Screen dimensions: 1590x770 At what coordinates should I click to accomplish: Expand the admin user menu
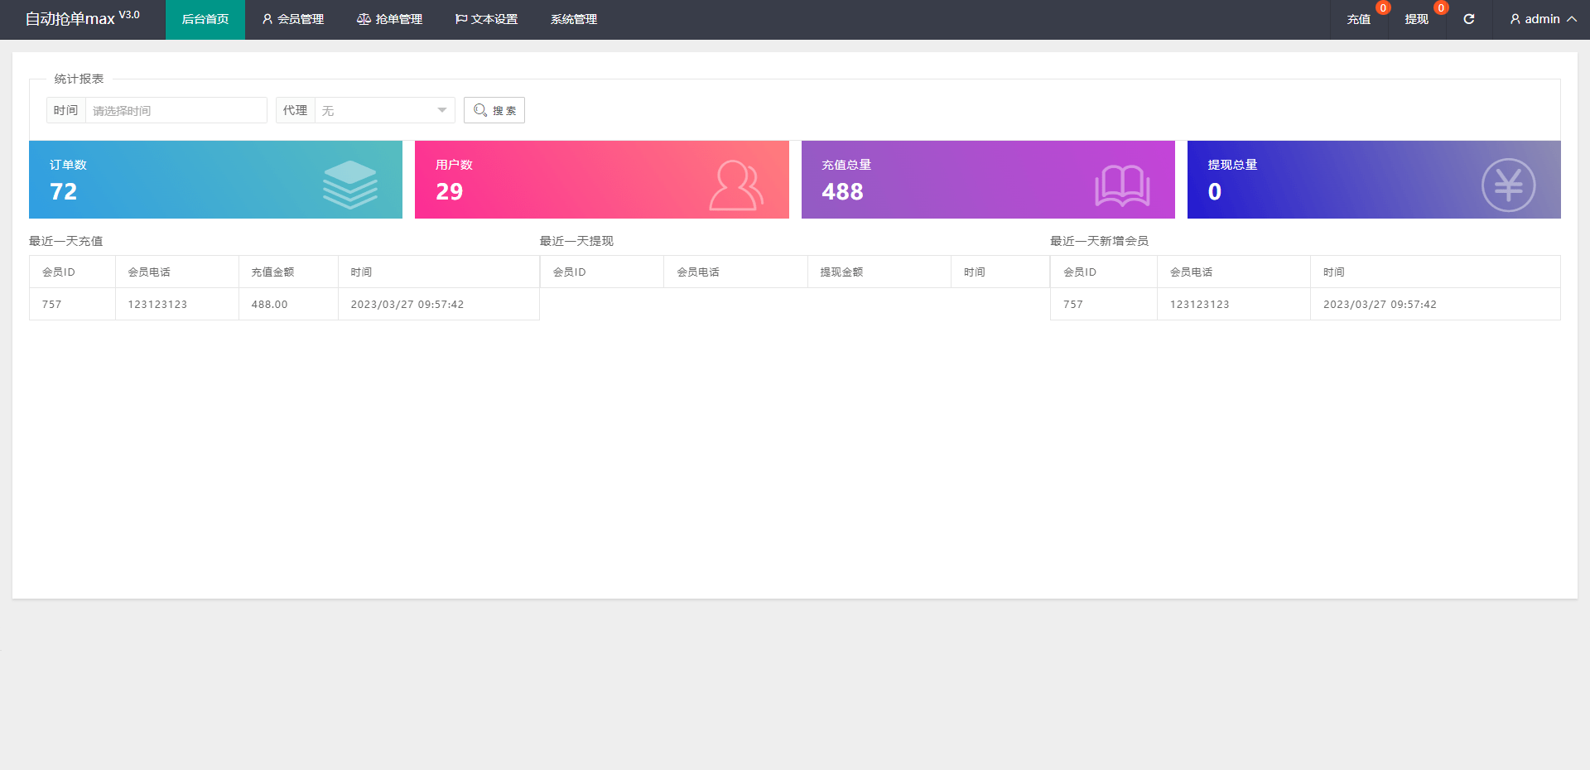coord(1543,19)
